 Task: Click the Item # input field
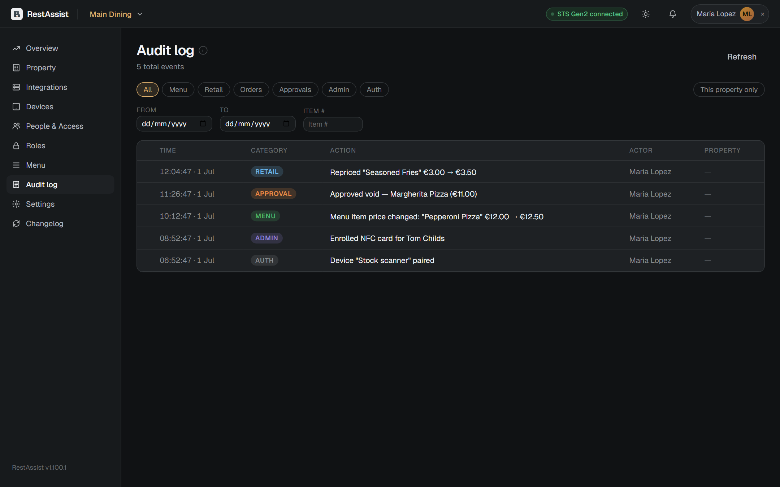pyautogui.click(x=333, y=124)
